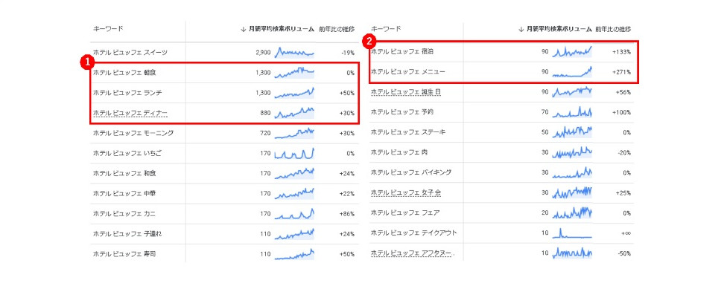This screenshot has height=286, width=727.
Task: Click left table キーワード column header
Action: [x=108, y=29]
